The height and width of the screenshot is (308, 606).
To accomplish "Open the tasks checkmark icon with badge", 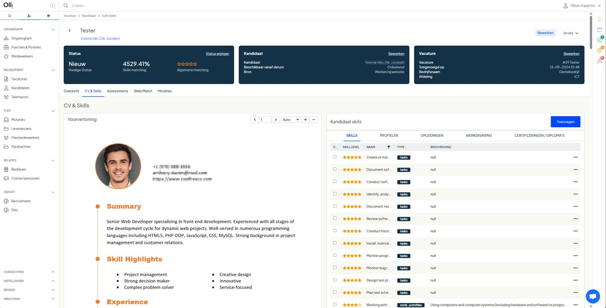I will pyautogui.click(x=600, y=40).
